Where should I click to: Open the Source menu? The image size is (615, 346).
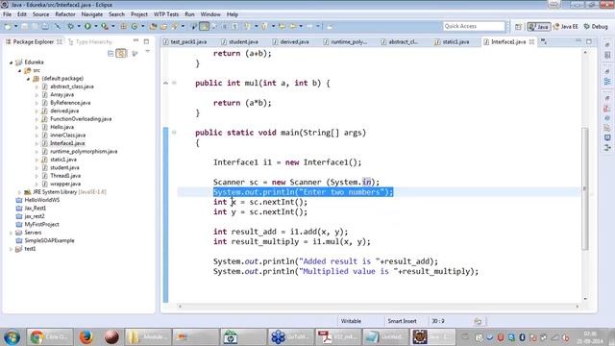click(x=40, y=14)
